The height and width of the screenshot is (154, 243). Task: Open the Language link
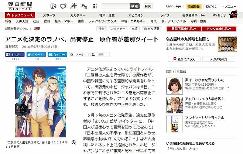[174, 6]
